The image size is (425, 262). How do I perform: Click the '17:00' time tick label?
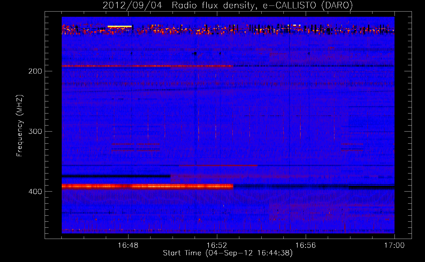395,245
